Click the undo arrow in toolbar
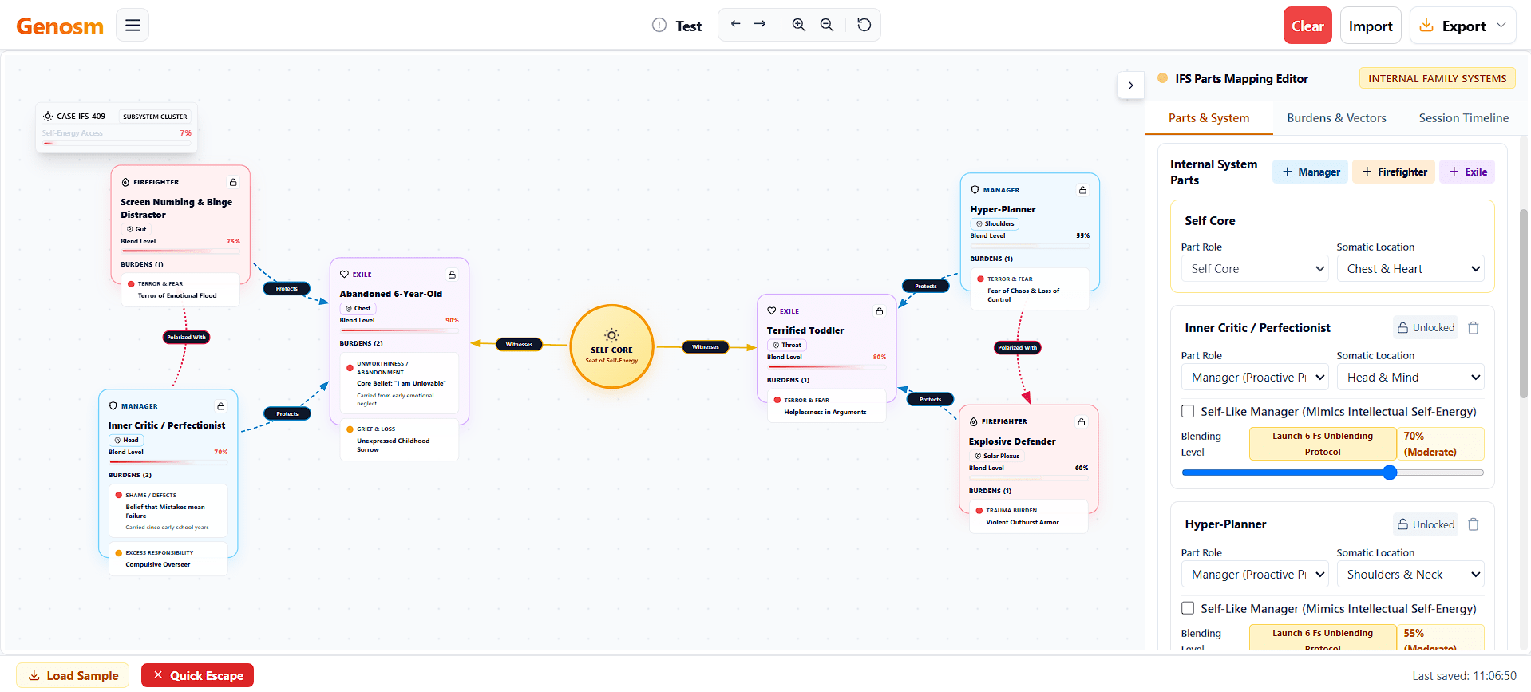The width and height of the screenshot is (1531, 692). click(x=735, y=24)
